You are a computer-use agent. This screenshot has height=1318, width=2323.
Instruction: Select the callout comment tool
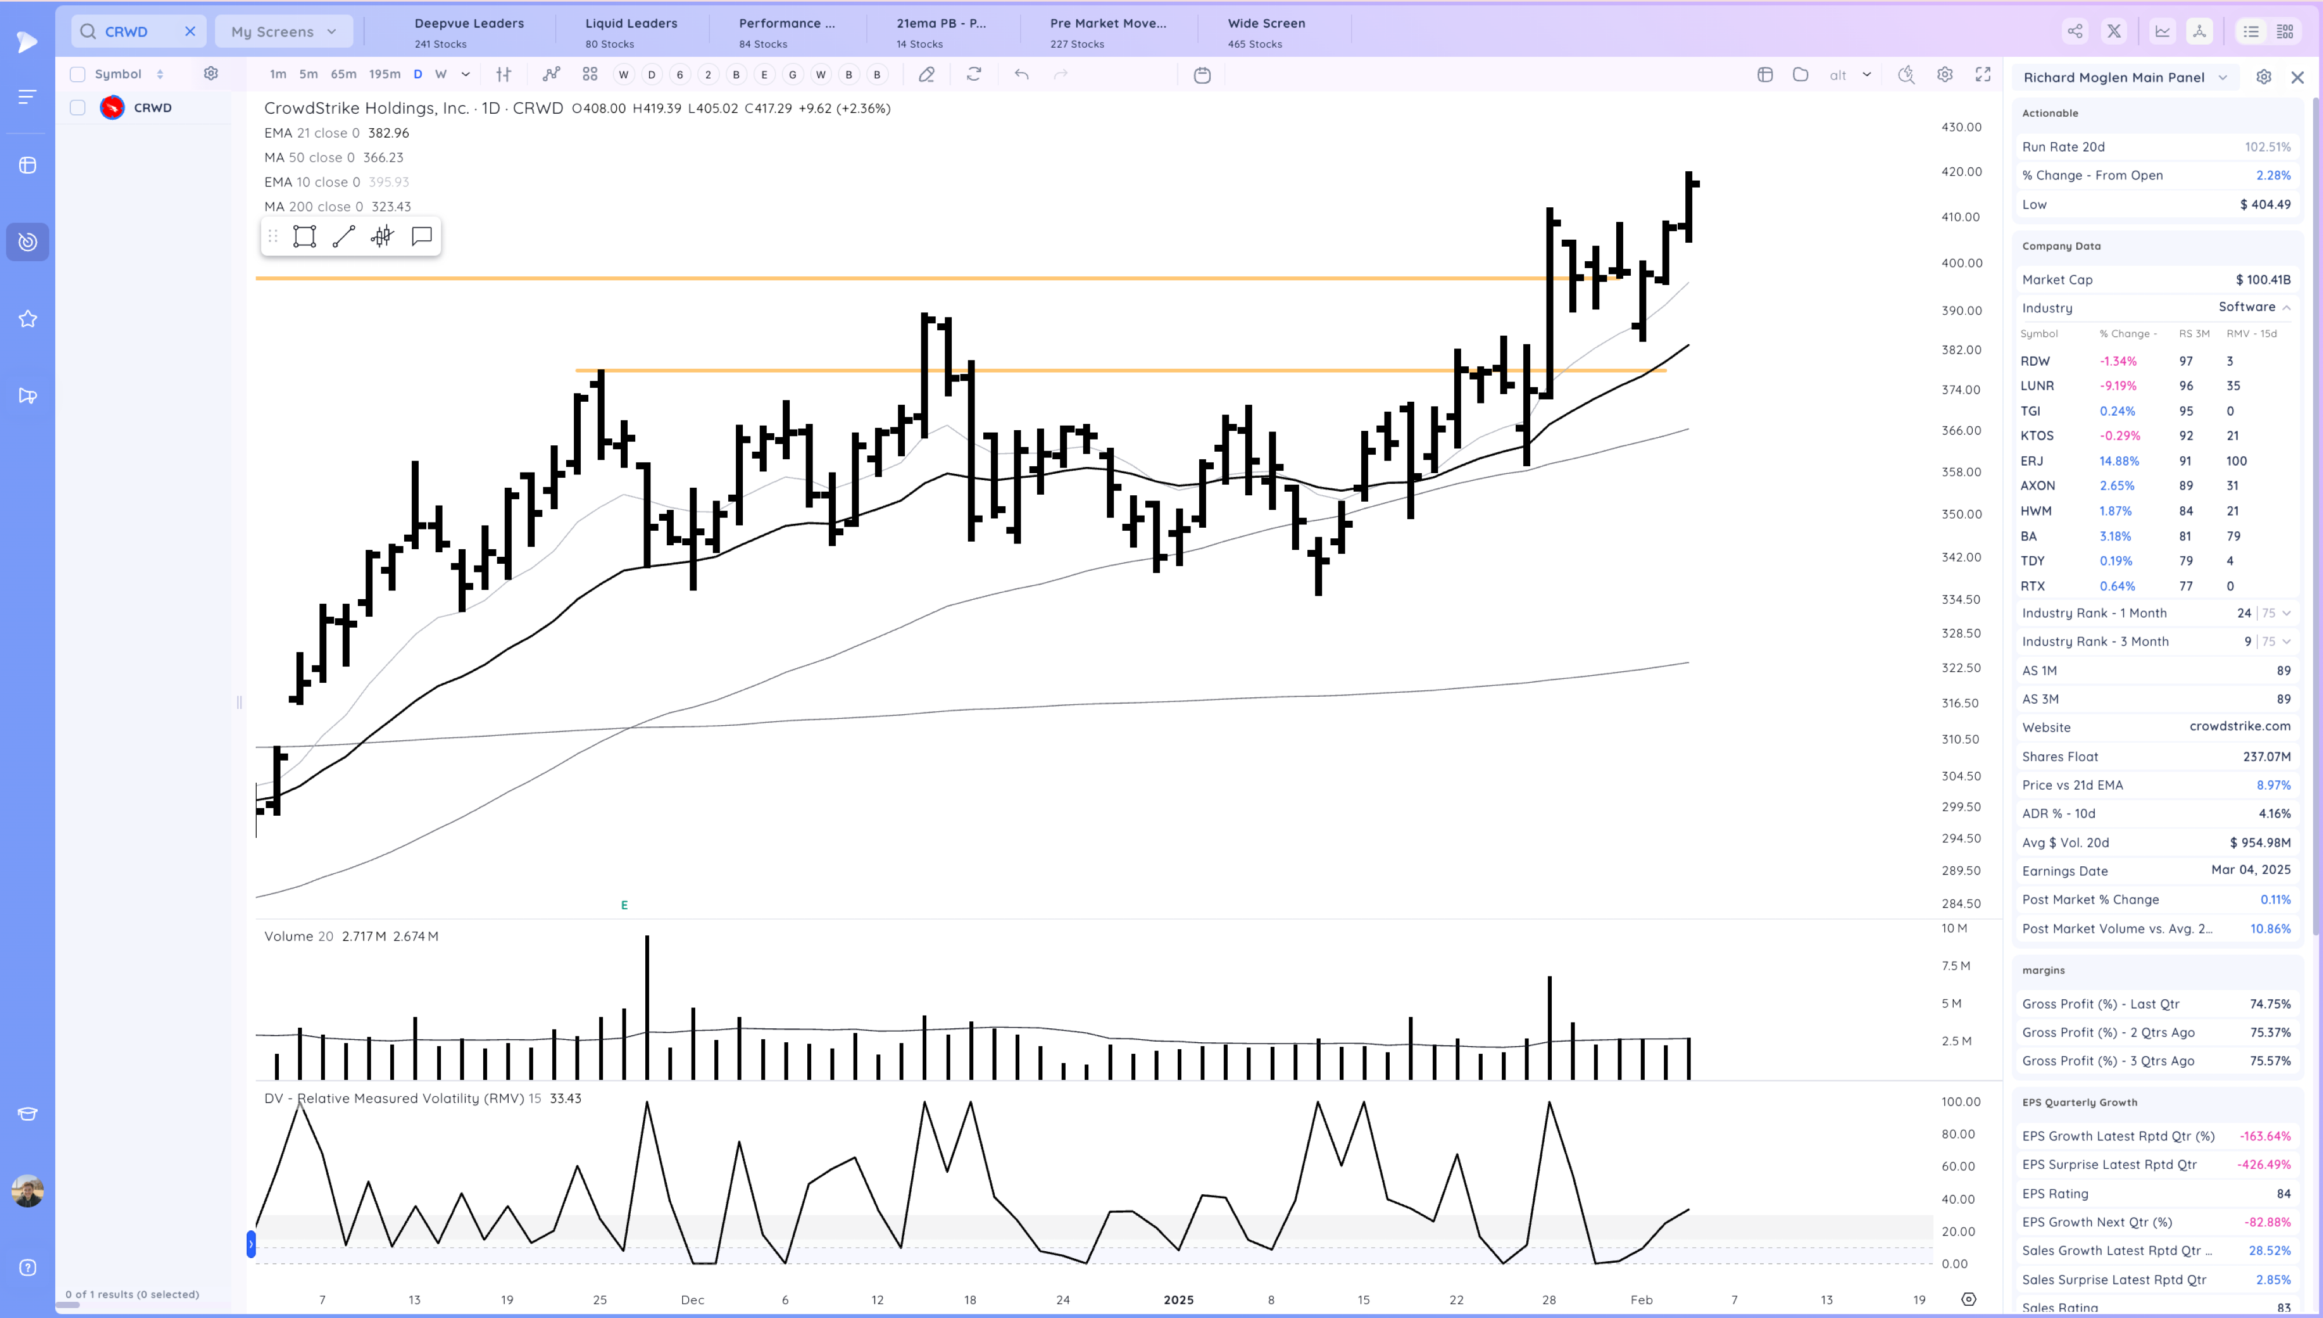[x=421, y=237]
